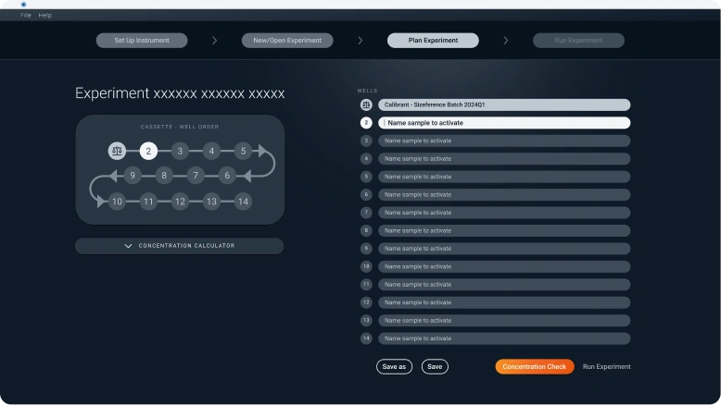Click well number 5 badge in Wells list
The height and width of the screenshot is (405, 721).
366,177
